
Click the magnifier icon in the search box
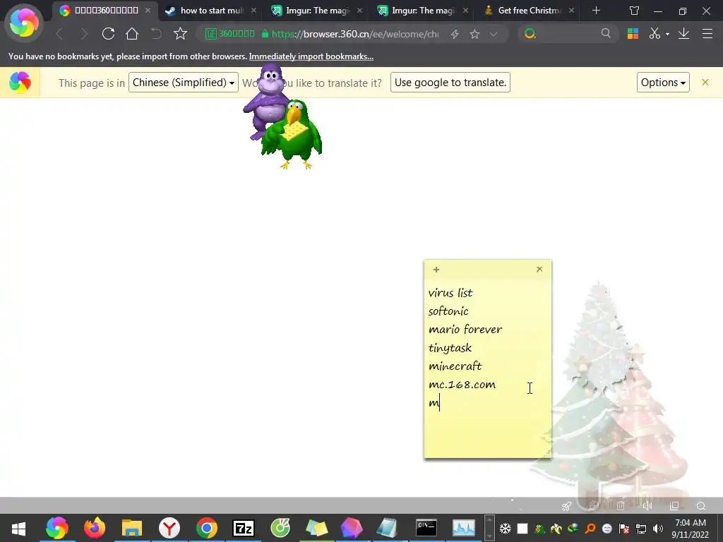pos(606,33)
